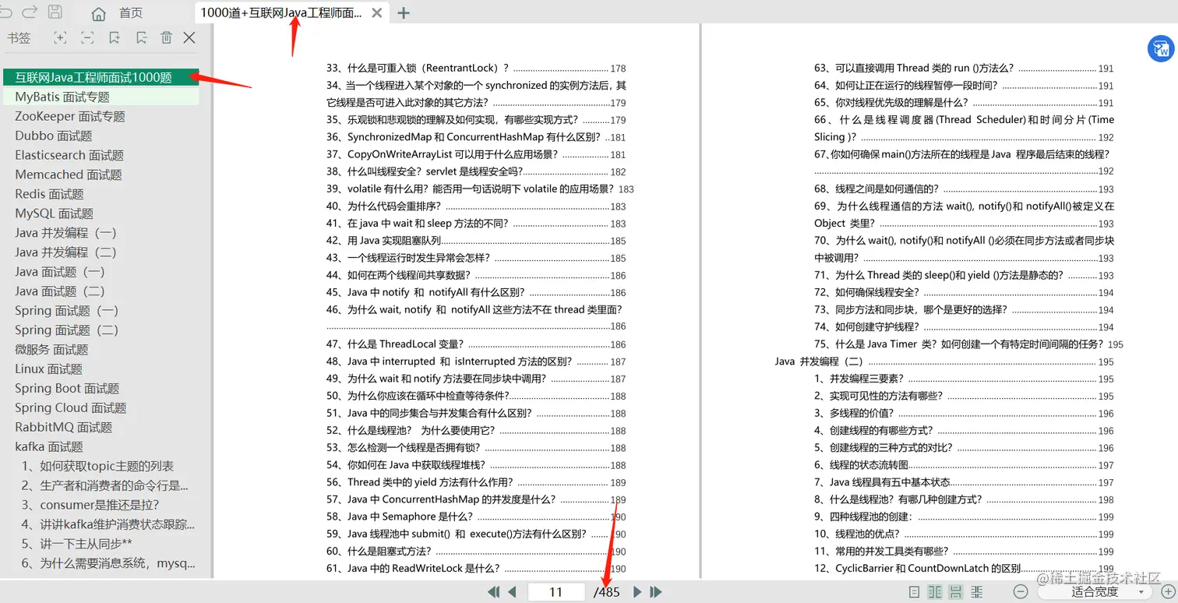Open the RabbitMQ 面试题 bookmark
The image size is (1178, 603).
(64, 428)
